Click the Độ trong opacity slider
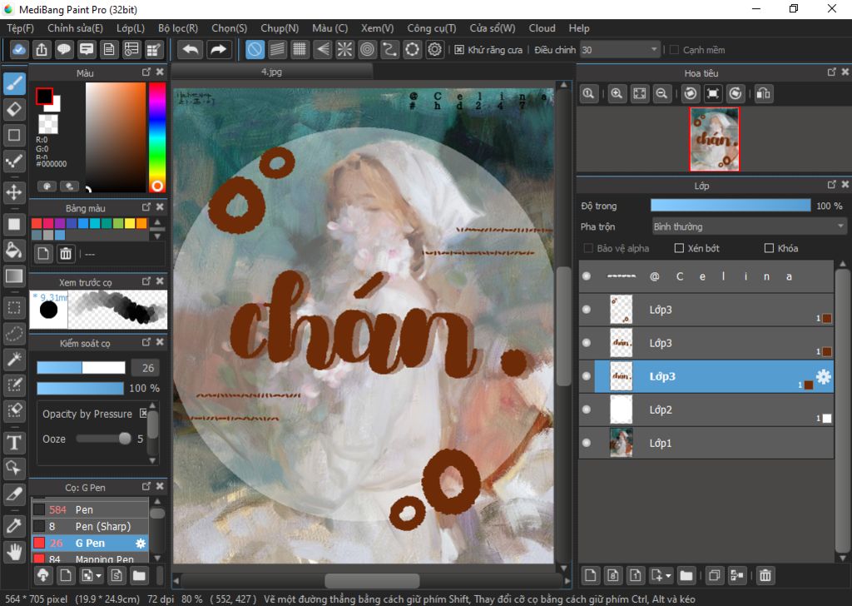 click(x=731, y=206)
